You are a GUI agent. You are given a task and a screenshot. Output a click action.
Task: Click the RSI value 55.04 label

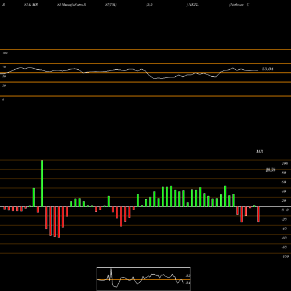(x=268, y=69)
